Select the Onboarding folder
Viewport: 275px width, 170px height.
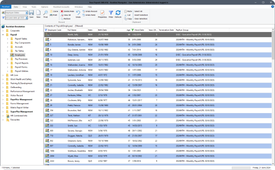coord(16,87)
